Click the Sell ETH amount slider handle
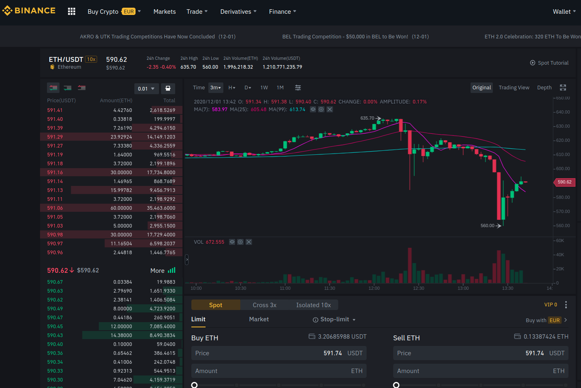 click(x=396, y=385)
